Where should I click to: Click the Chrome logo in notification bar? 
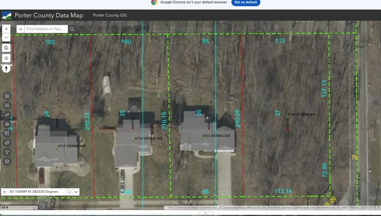(154, 2)
